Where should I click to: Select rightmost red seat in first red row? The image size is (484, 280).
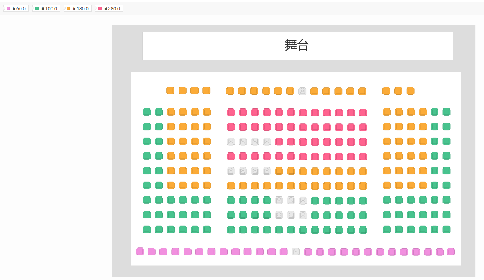[x=363, y=112]
